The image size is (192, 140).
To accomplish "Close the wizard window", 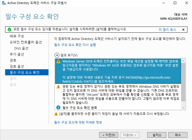I will tap(186, 3).
